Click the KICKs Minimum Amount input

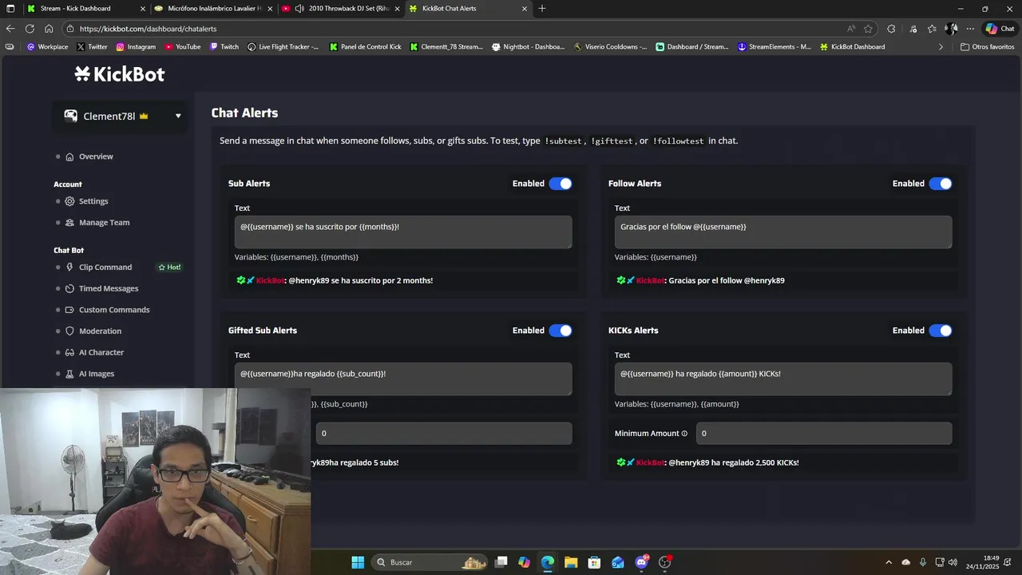824,434
